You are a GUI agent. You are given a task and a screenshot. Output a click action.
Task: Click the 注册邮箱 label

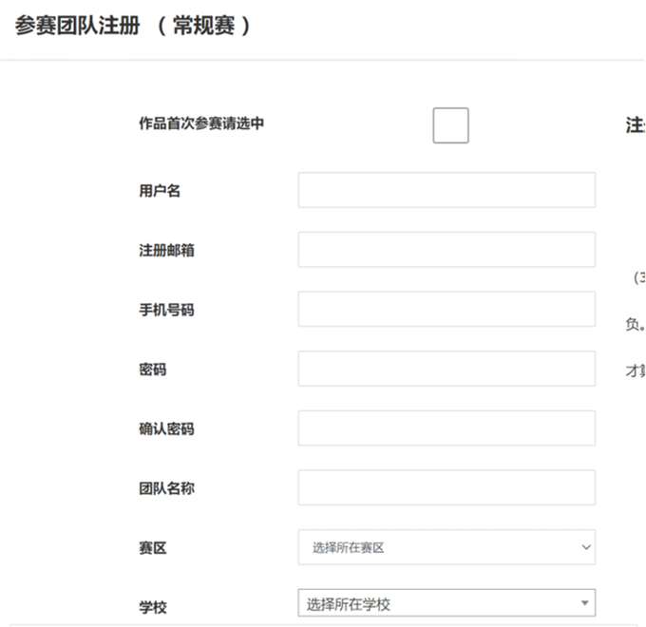[x=167, y=251]
